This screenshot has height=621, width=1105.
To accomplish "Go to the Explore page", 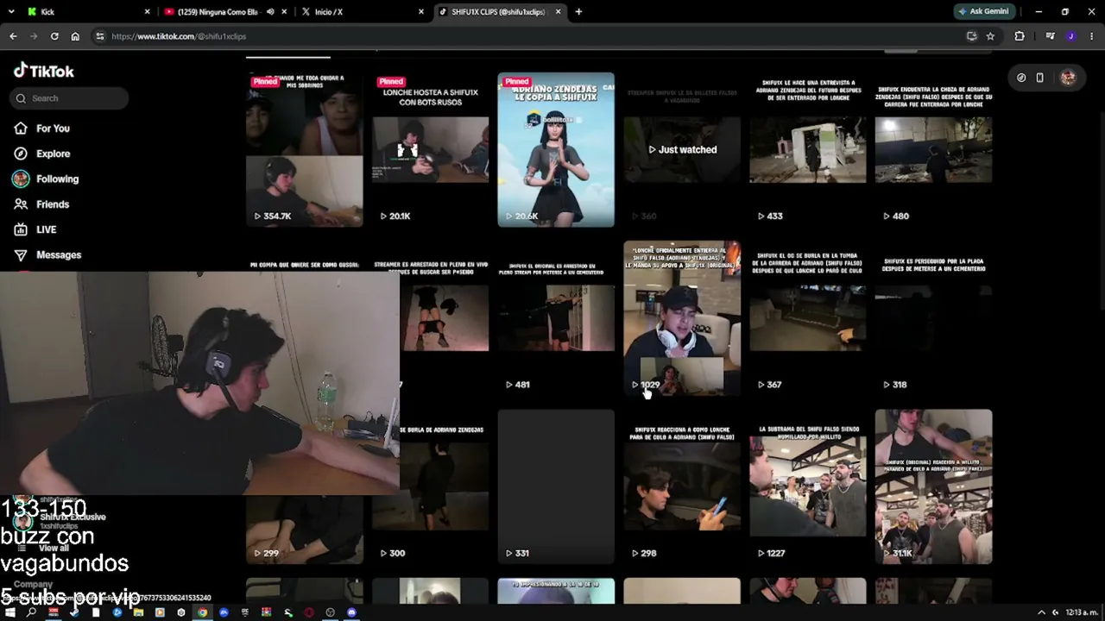I will (41, 154).
